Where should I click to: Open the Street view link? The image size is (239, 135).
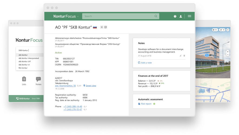point(91,86)
